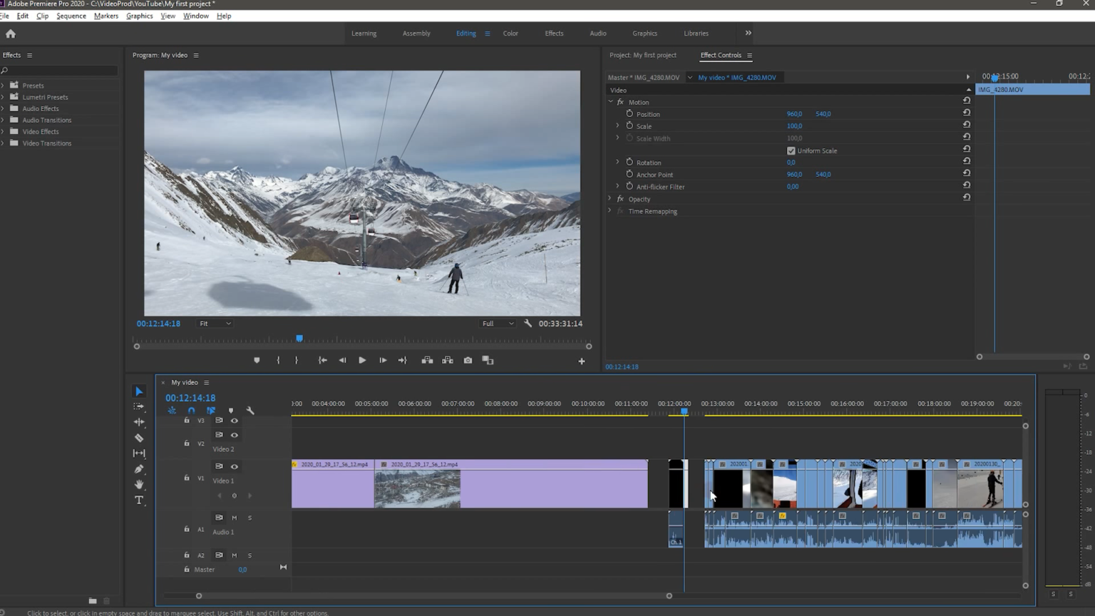This screenshot has width=1095, height=616.
Task: Toggle the Uniform Scale checkbox
Action: click(791, 151)
